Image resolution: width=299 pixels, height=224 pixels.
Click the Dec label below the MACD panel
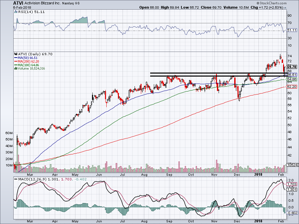tap(237, 221)
